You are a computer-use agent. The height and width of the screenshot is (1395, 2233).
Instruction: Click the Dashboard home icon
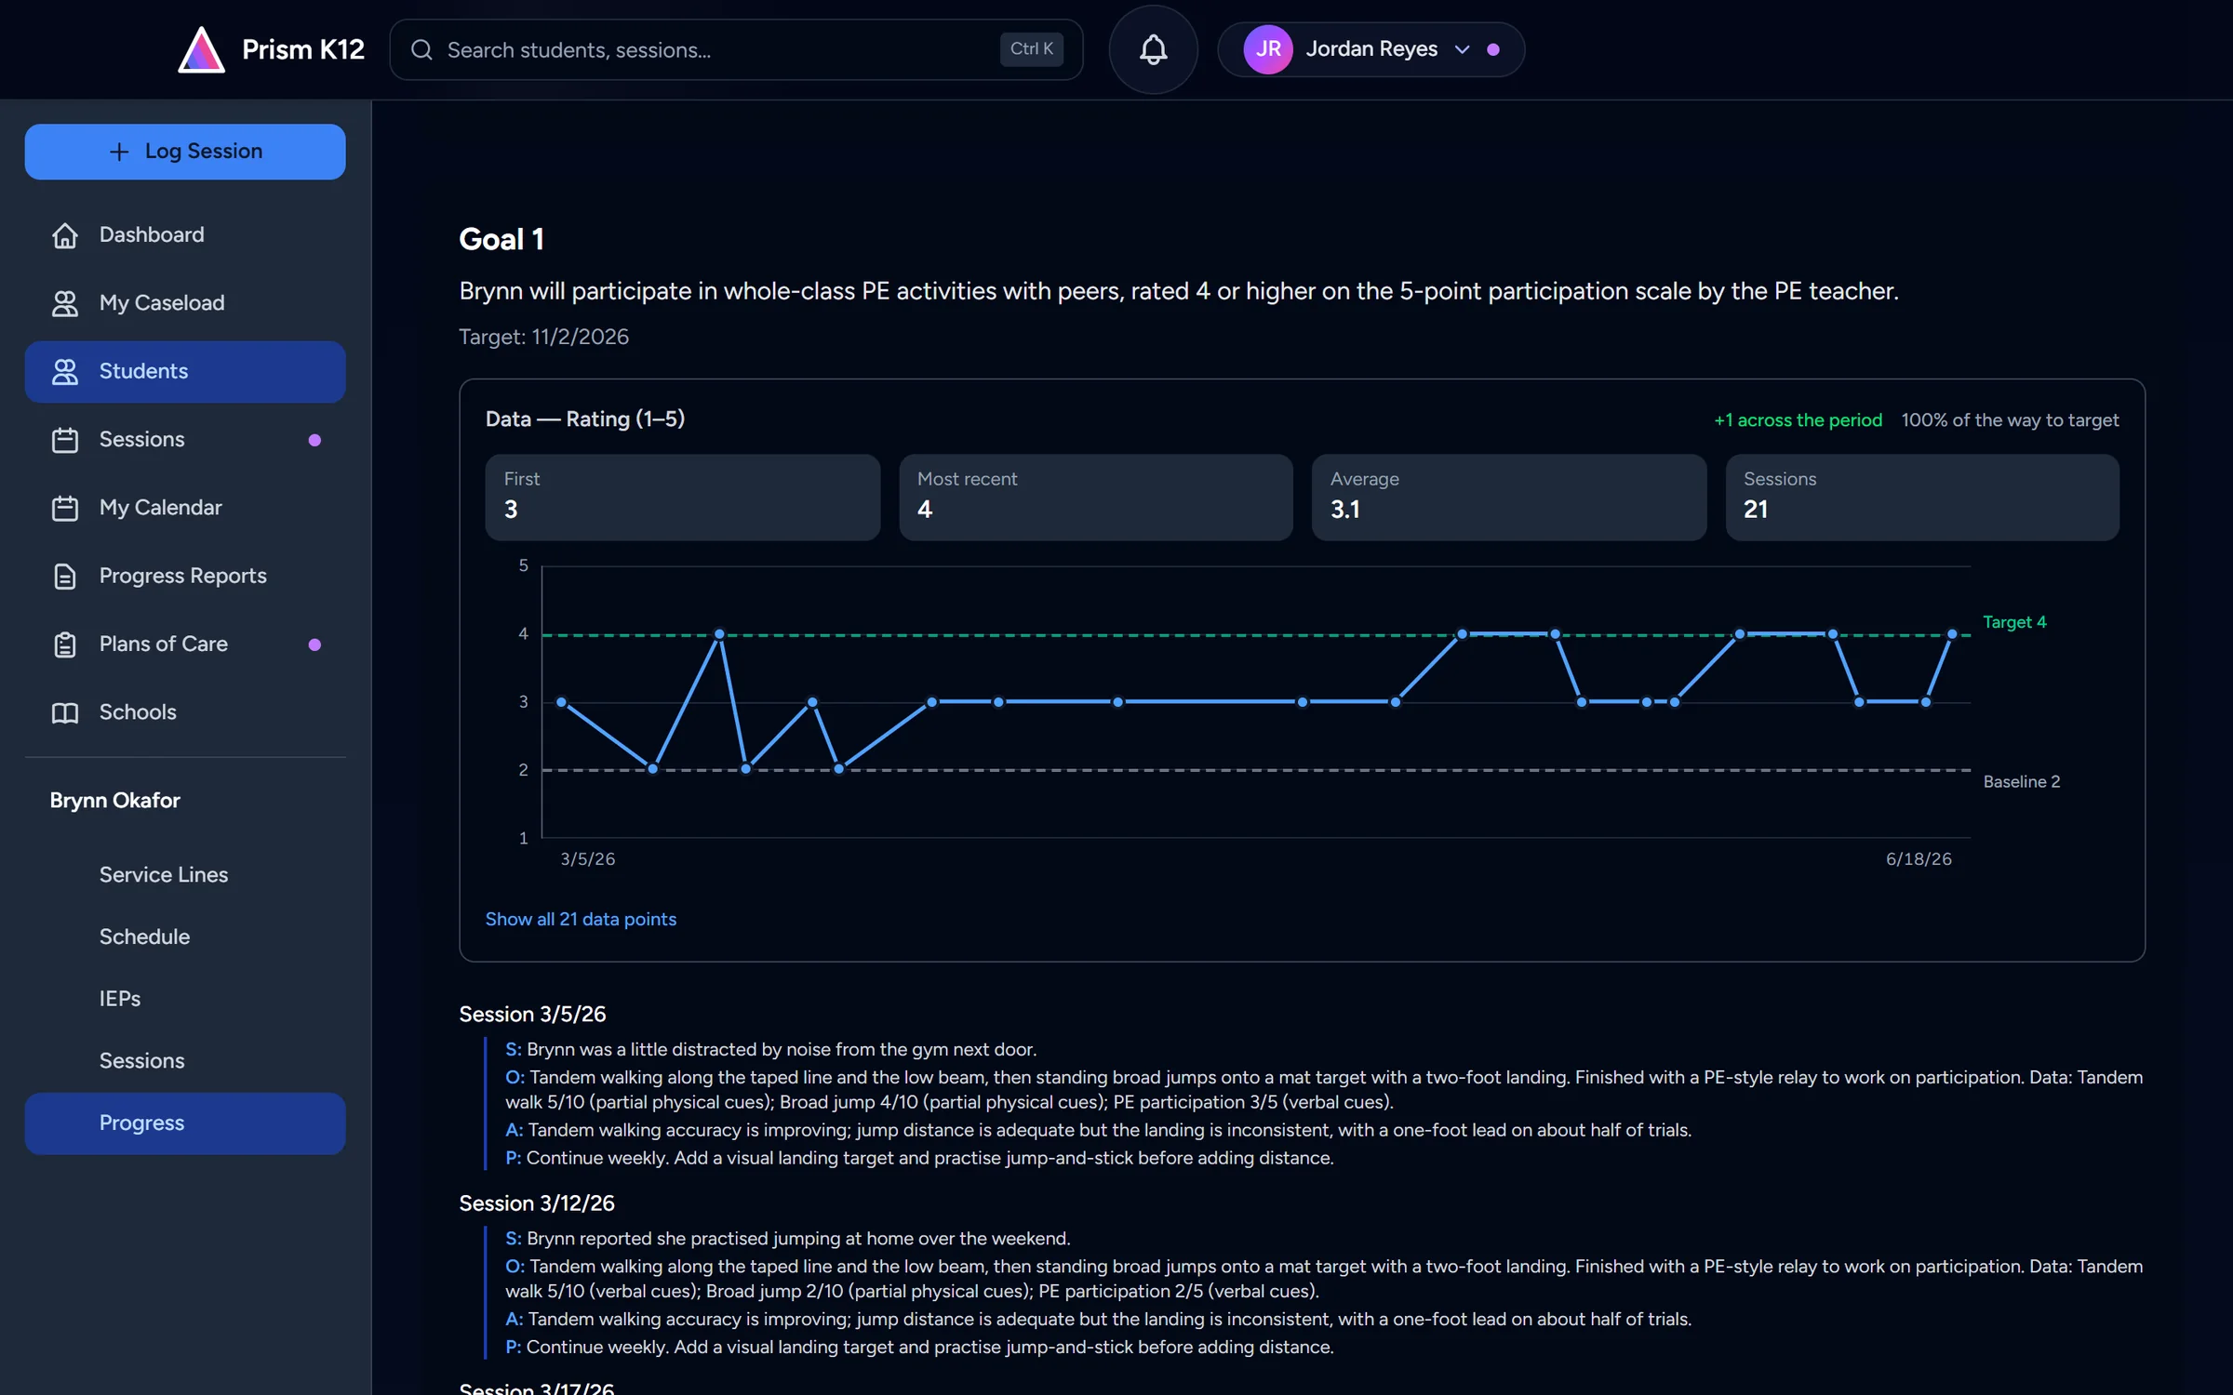point(65,235)
